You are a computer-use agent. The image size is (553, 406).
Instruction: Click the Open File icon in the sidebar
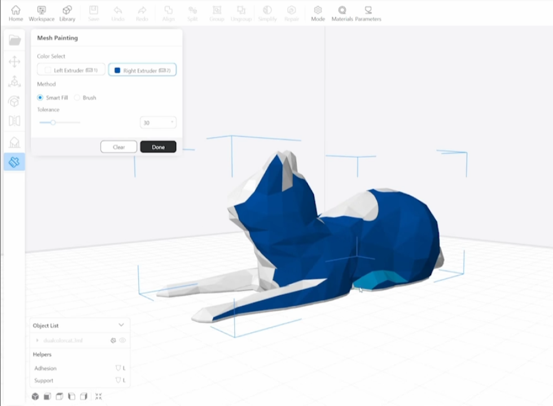pos(14,39)
